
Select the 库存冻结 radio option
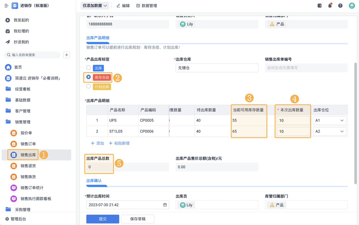89,77
